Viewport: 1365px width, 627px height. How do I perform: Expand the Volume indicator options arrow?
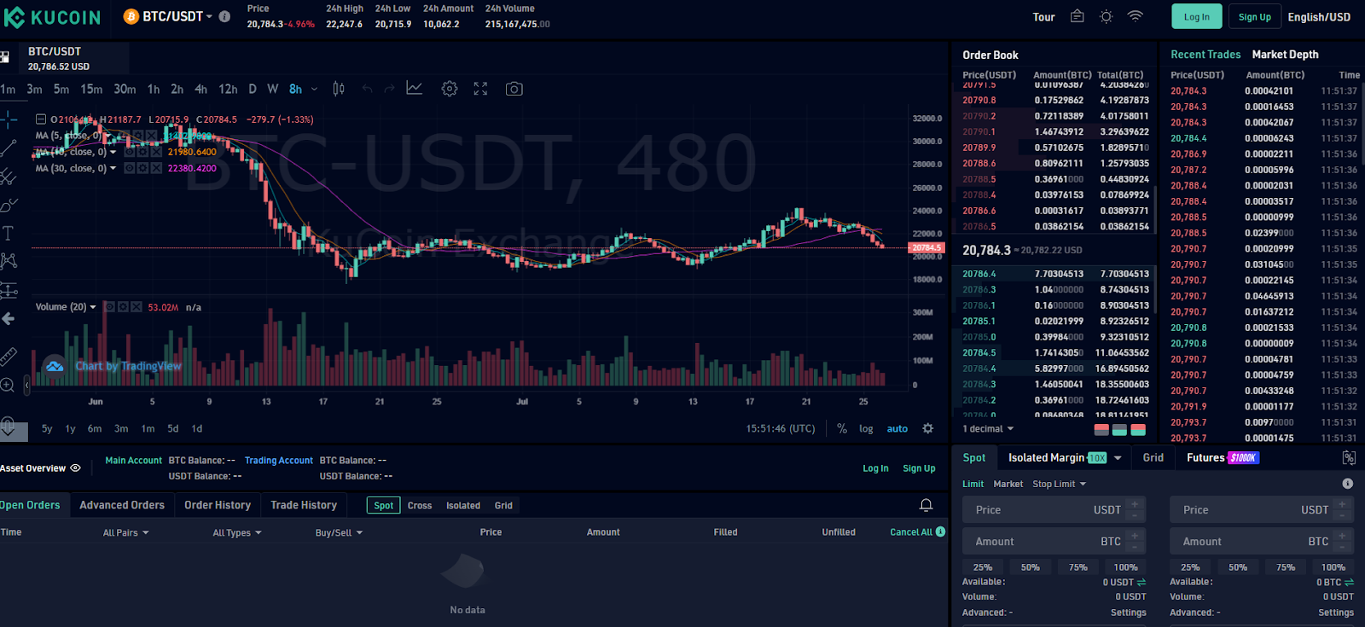(x=93, y=307)
